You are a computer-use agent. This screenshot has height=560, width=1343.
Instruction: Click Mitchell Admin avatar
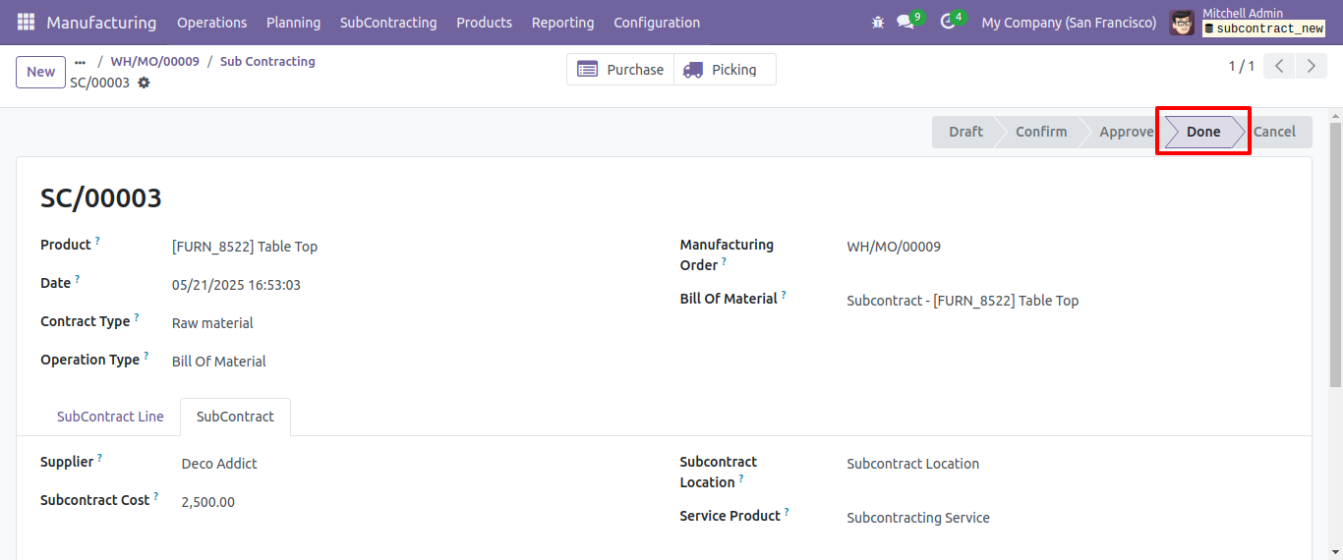pos(1182,22)
